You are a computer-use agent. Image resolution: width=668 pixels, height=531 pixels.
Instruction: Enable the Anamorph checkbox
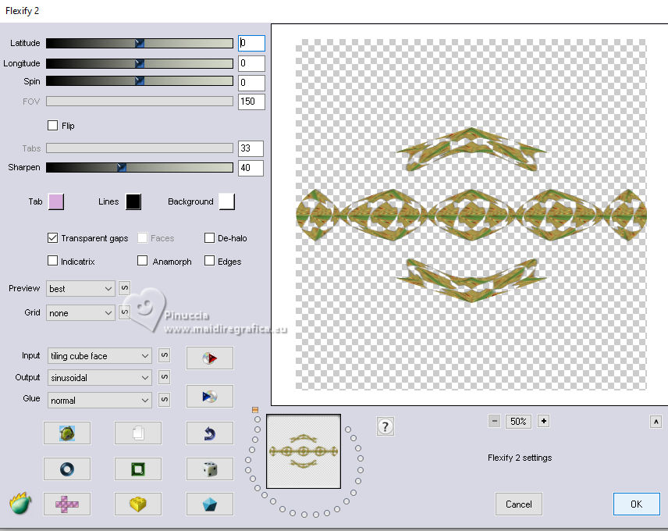tap(142, 260)
